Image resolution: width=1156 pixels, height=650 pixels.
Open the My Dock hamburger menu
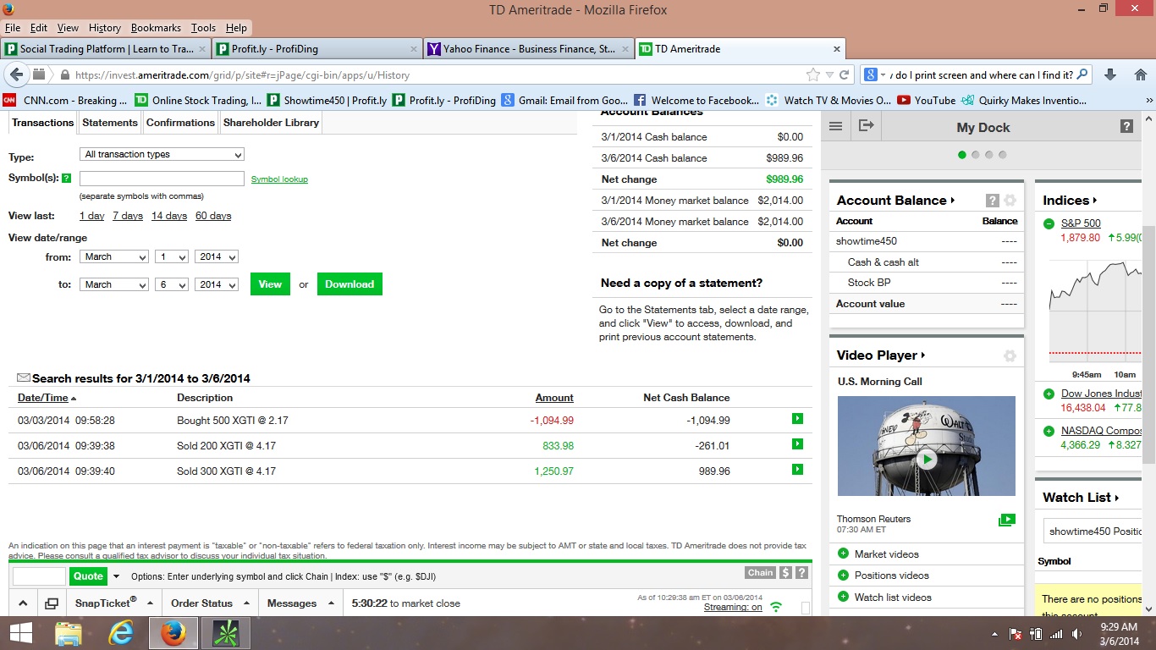click(835, 126)
